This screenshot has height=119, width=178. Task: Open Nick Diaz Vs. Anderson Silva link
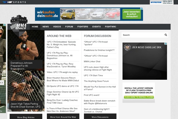62,110
